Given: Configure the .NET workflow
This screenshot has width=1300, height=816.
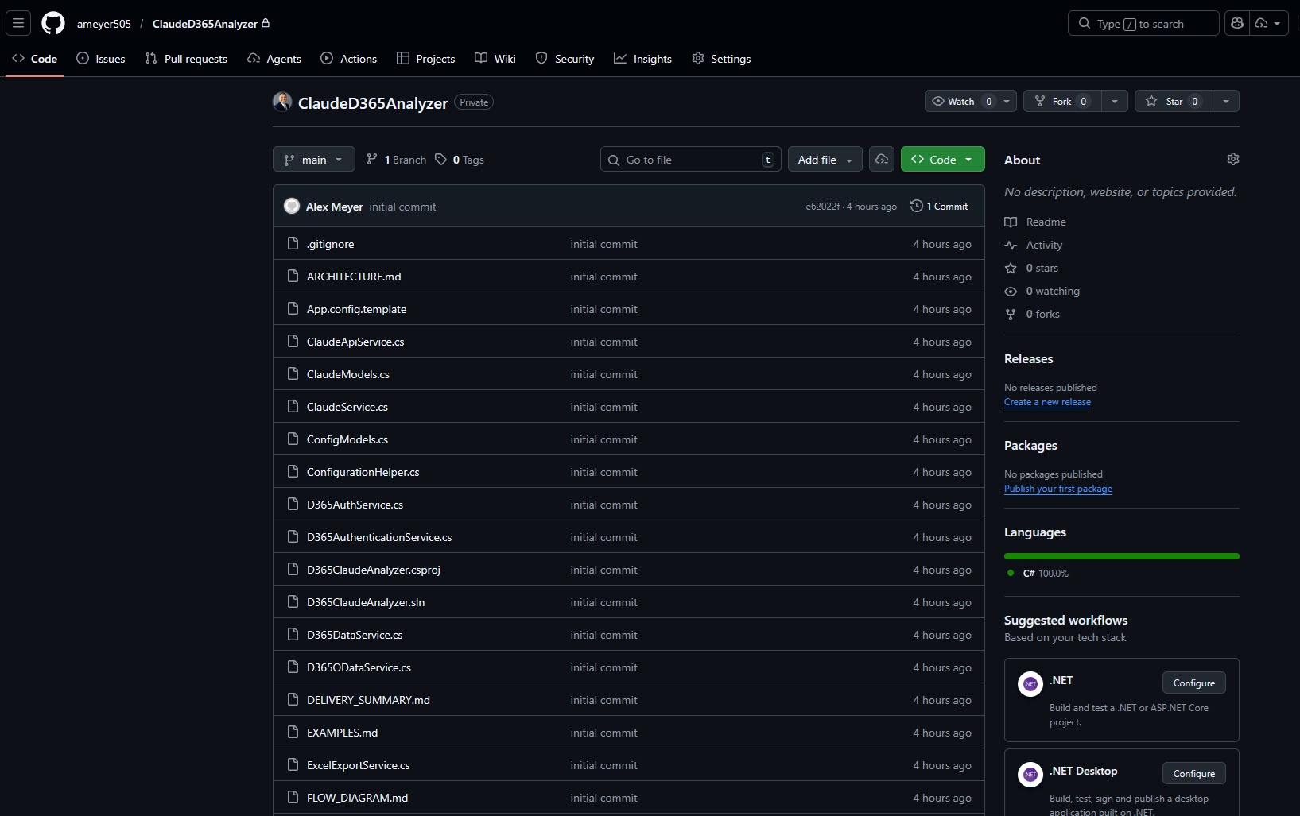Looking at the screenshot, I should 1193,683.
